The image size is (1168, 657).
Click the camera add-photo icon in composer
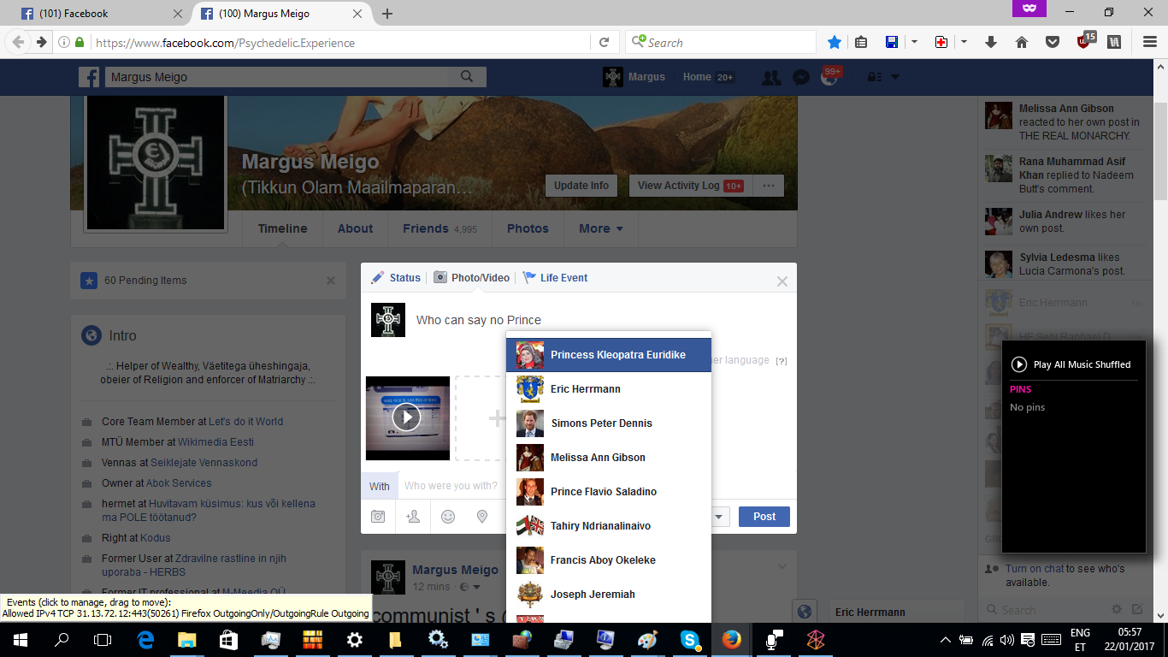(x=378, y=517)
